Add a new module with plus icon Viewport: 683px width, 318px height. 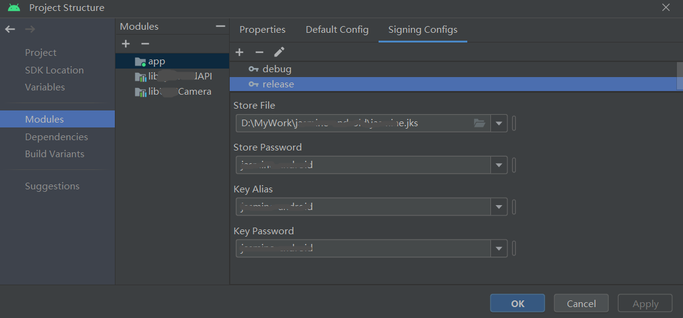pos(126,44)
